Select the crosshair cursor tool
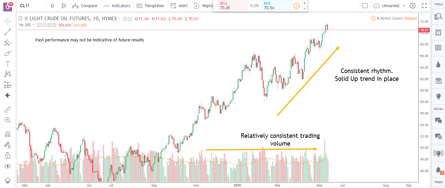Image resolution: width=445 pixels, height=188 pixels. 8,22
